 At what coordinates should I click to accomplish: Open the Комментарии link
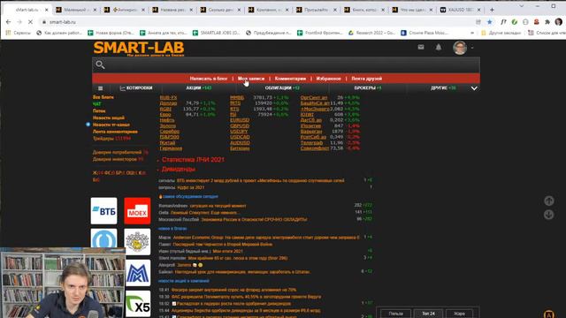pyautogui.click(x=290, y=79)
